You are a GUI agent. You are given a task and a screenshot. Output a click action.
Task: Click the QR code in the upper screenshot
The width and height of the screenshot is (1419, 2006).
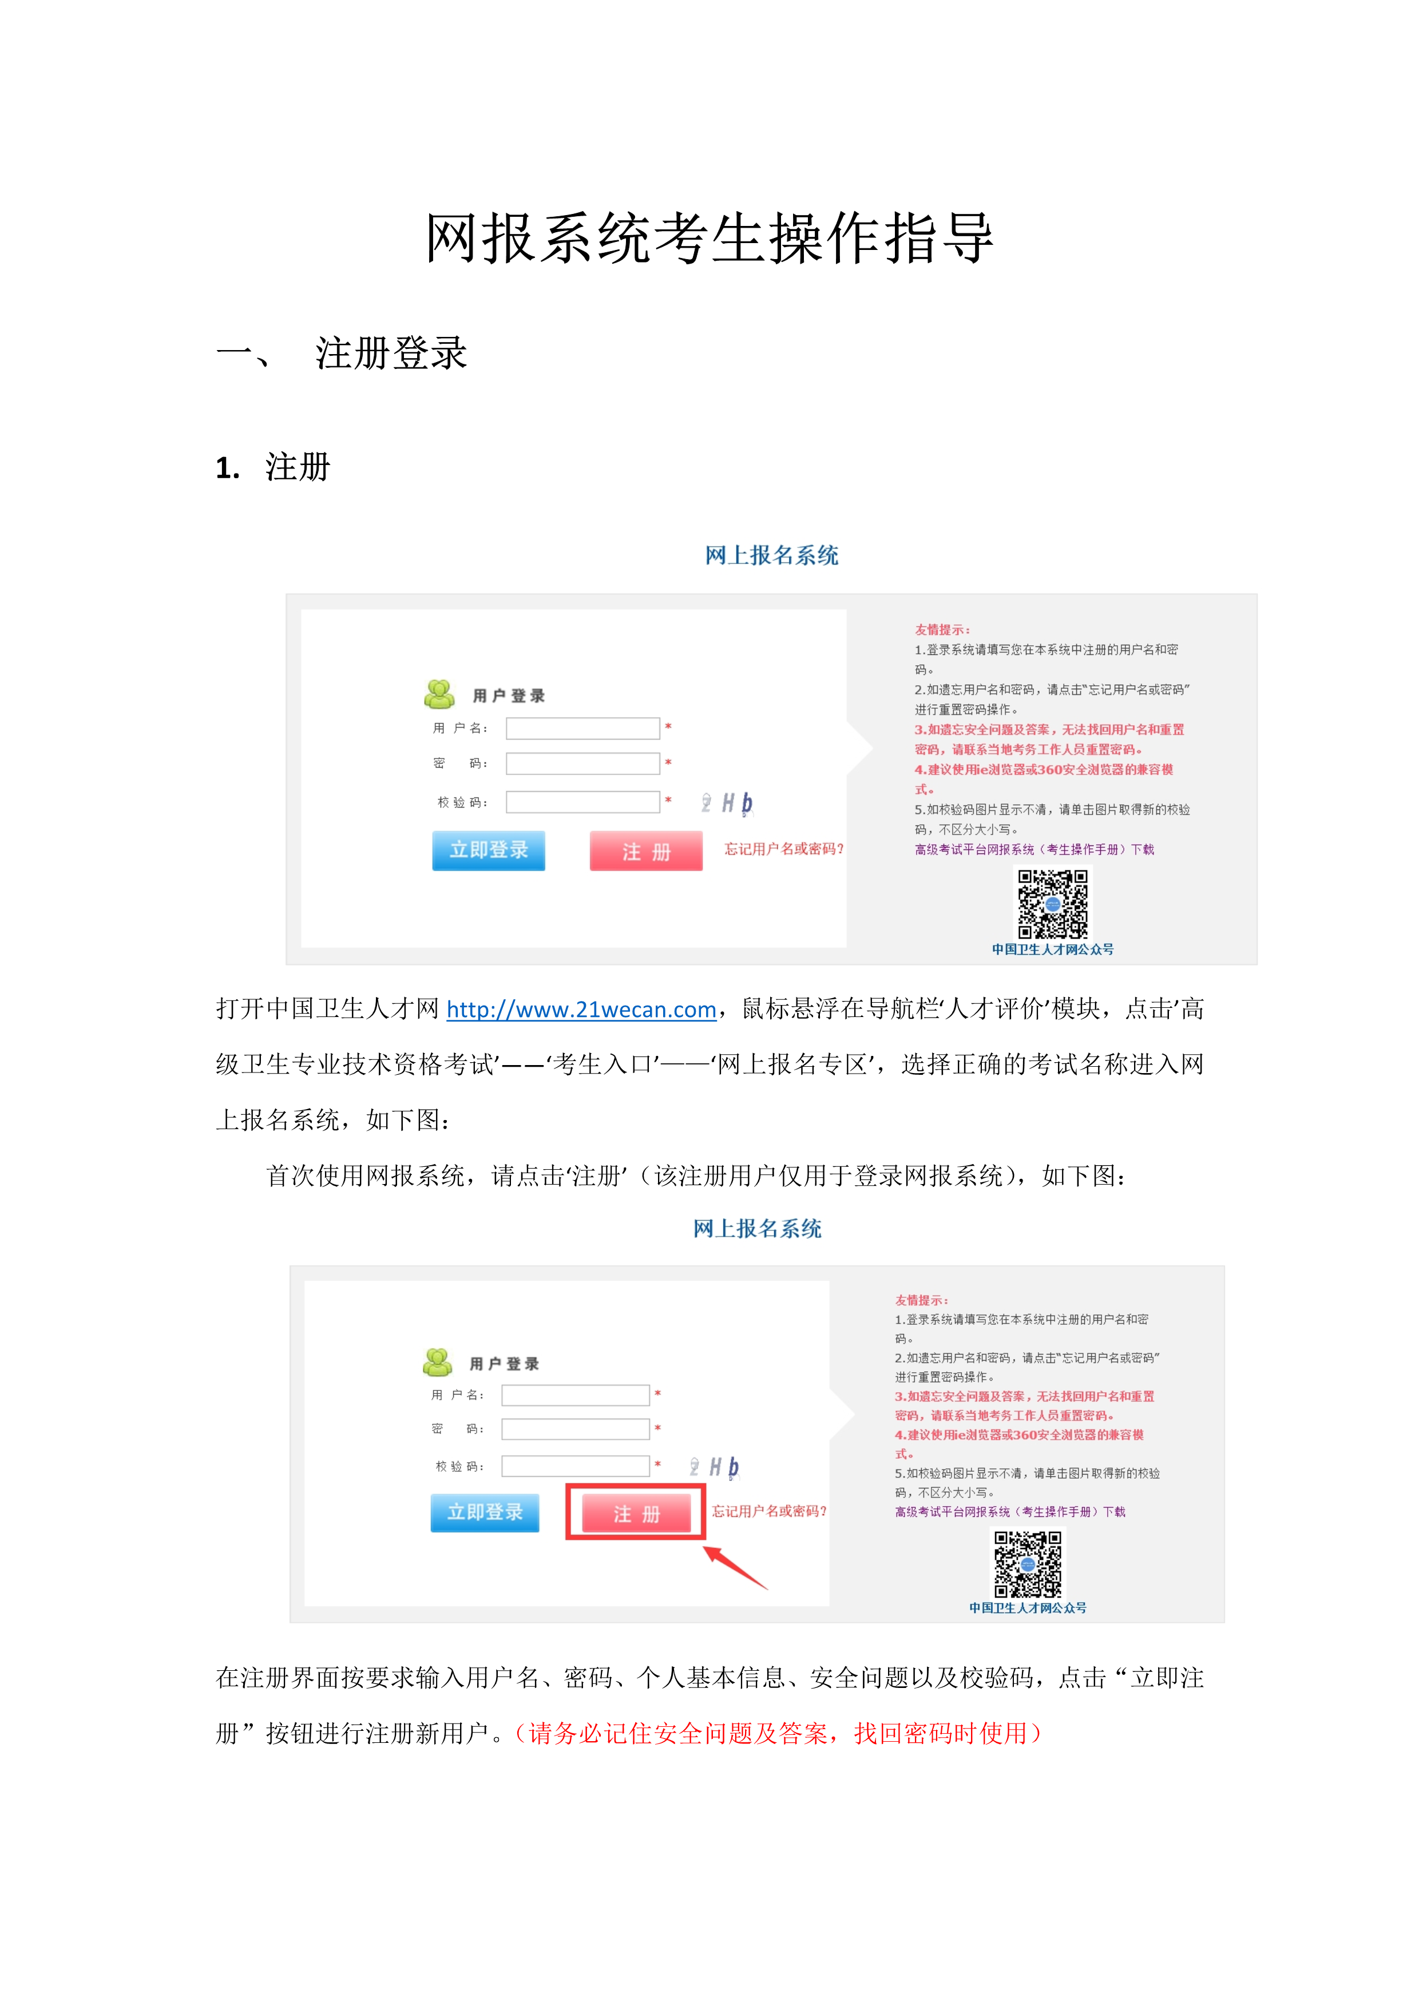point(1053,903)
